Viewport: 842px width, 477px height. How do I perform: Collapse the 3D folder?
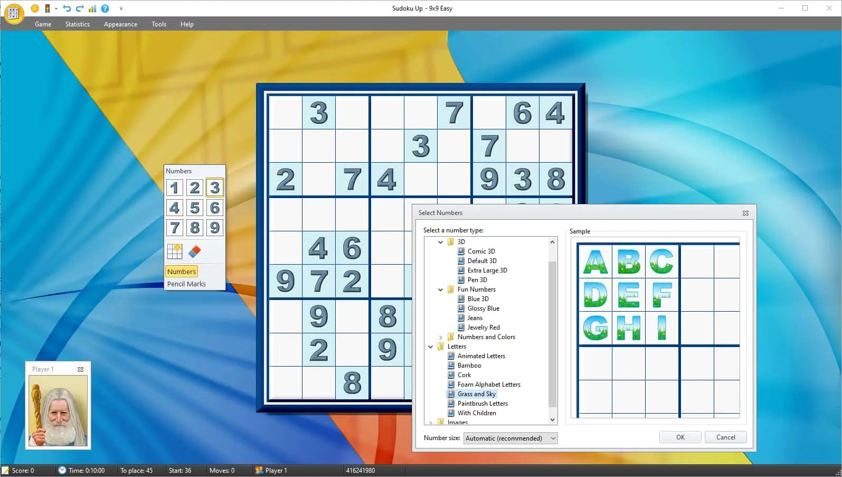coord(441,242)
